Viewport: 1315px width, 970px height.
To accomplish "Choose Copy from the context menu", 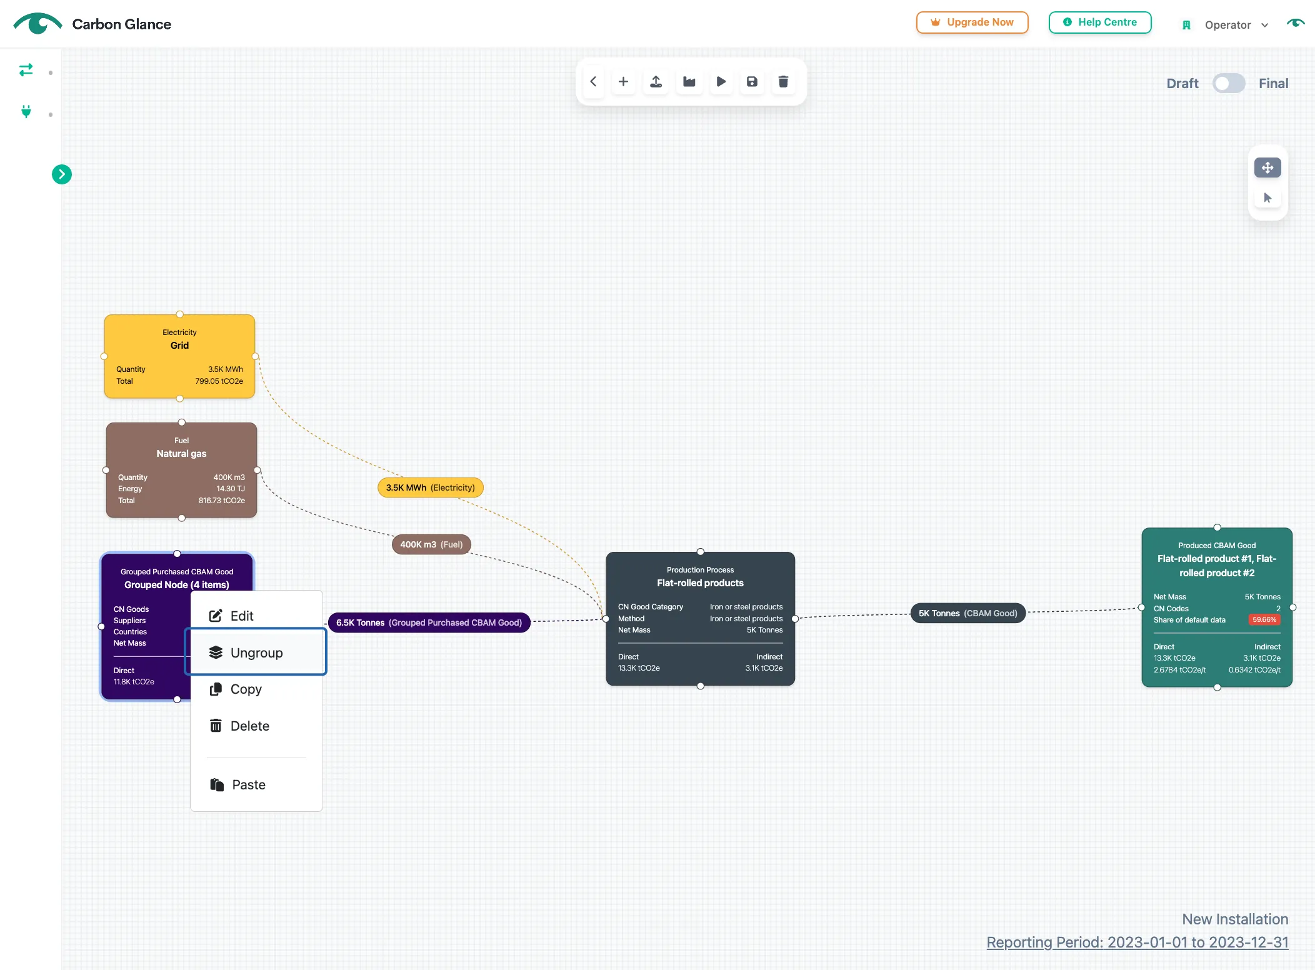I will [256, 689].
